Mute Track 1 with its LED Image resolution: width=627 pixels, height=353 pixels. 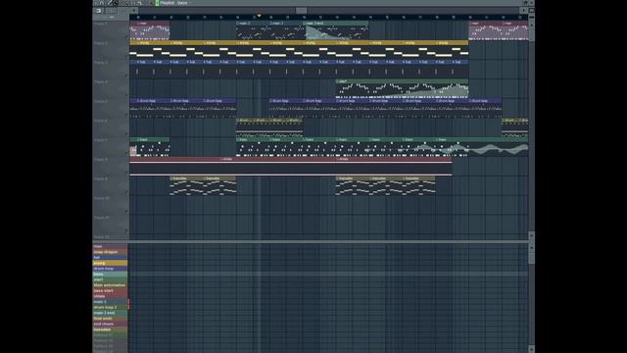coord(127,37)
